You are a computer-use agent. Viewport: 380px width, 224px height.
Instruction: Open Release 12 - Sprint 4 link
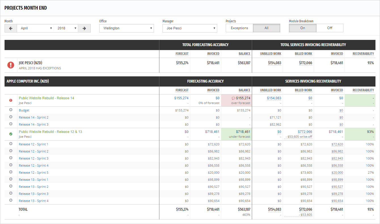tap(34, 165)
